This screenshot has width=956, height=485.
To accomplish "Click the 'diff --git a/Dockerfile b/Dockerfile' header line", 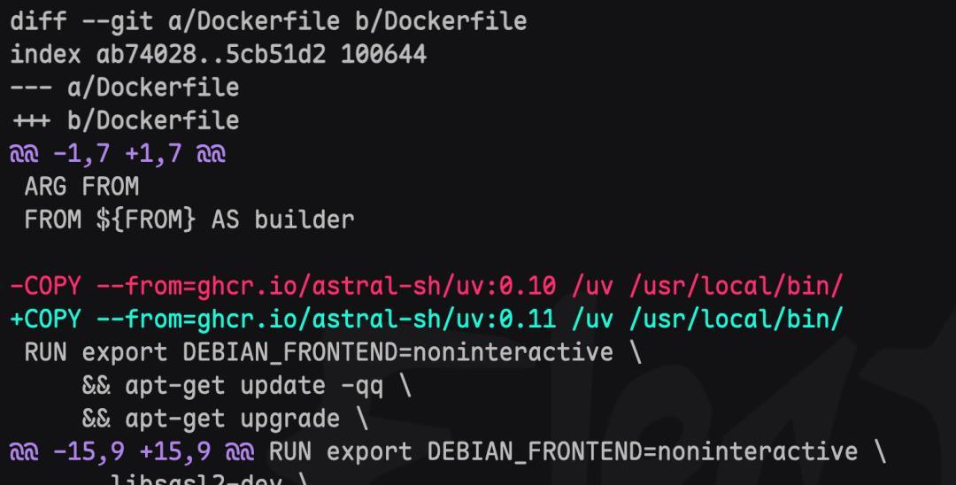I will [268, 21].
